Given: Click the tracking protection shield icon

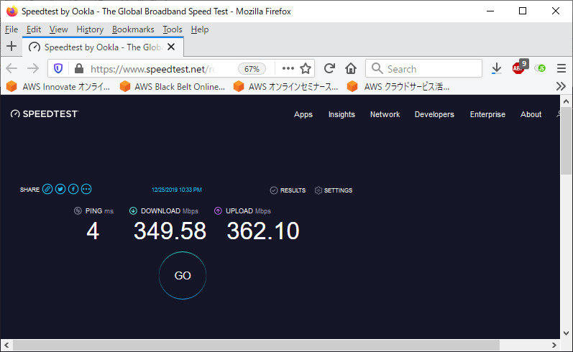Looking at the screenshot, I should point(59,68).
